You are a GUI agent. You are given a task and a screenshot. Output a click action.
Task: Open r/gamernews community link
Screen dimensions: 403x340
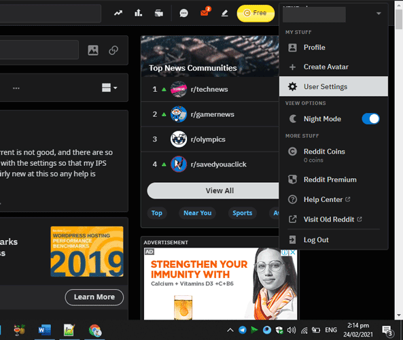pyautogui.click(x=212, y=114)
